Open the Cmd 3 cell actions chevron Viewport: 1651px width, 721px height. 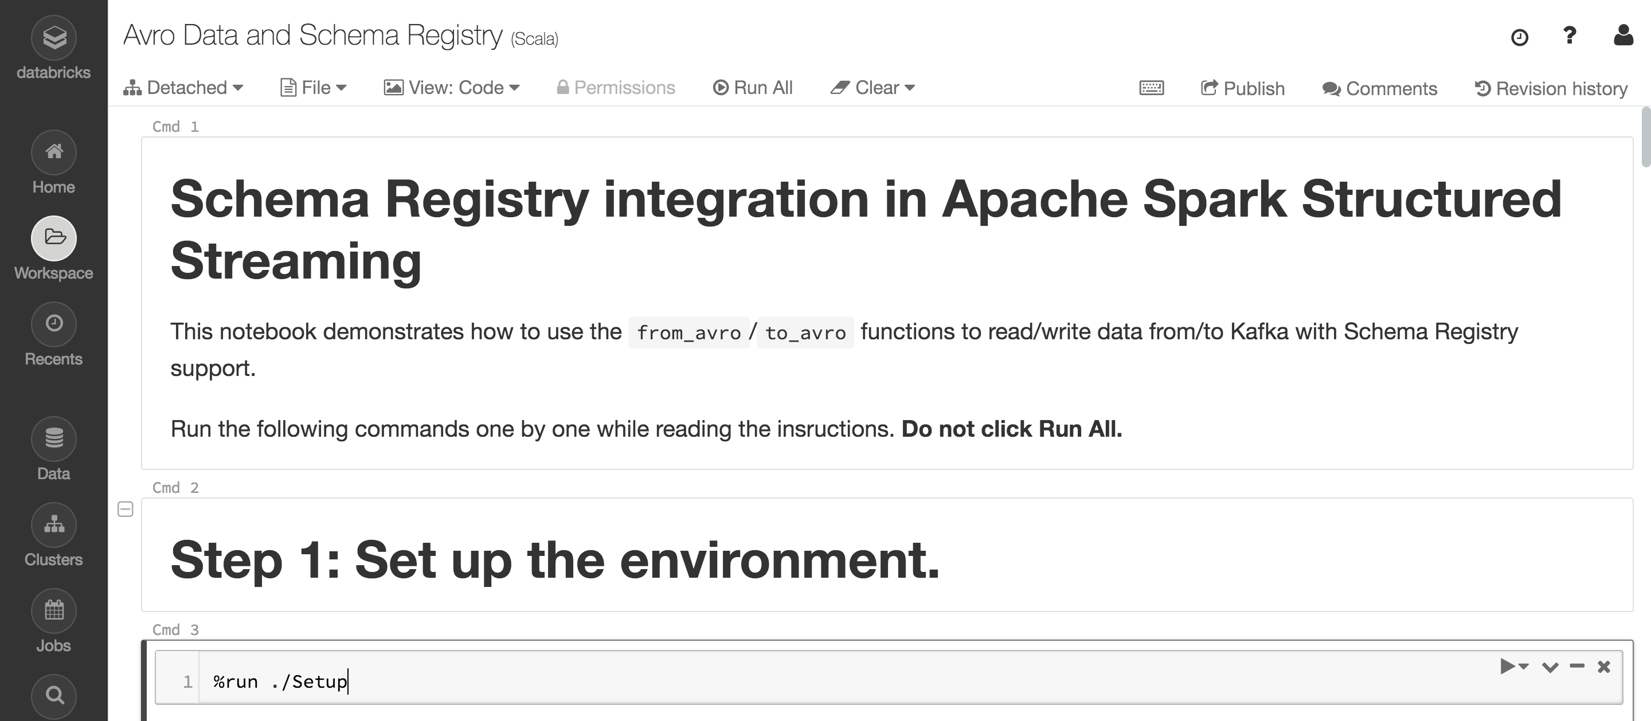(x=1550, y=667)
